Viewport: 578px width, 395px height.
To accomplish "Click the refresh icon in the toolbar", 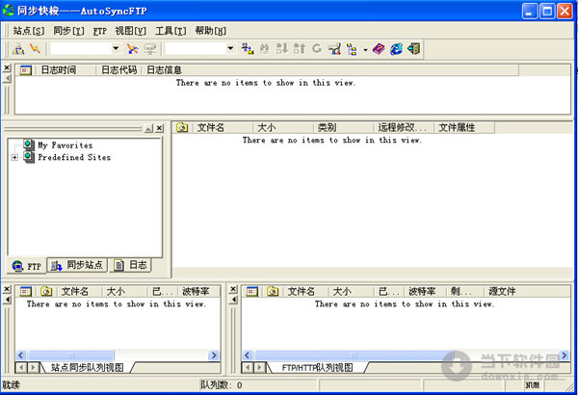I will tap(317, 48).
